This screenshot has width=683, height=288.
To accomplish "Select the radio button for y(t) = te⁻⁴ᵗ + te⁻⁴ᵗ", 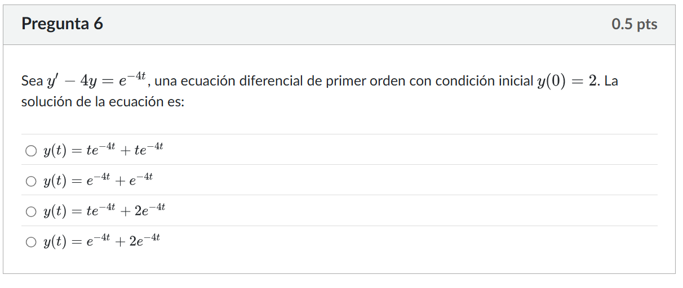I will [30, 151].
